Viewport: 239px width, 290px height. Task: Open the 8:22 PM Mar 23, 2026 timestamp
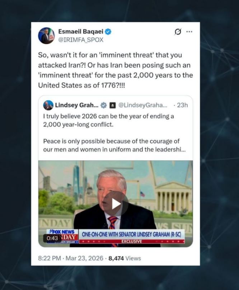(71, 258)
